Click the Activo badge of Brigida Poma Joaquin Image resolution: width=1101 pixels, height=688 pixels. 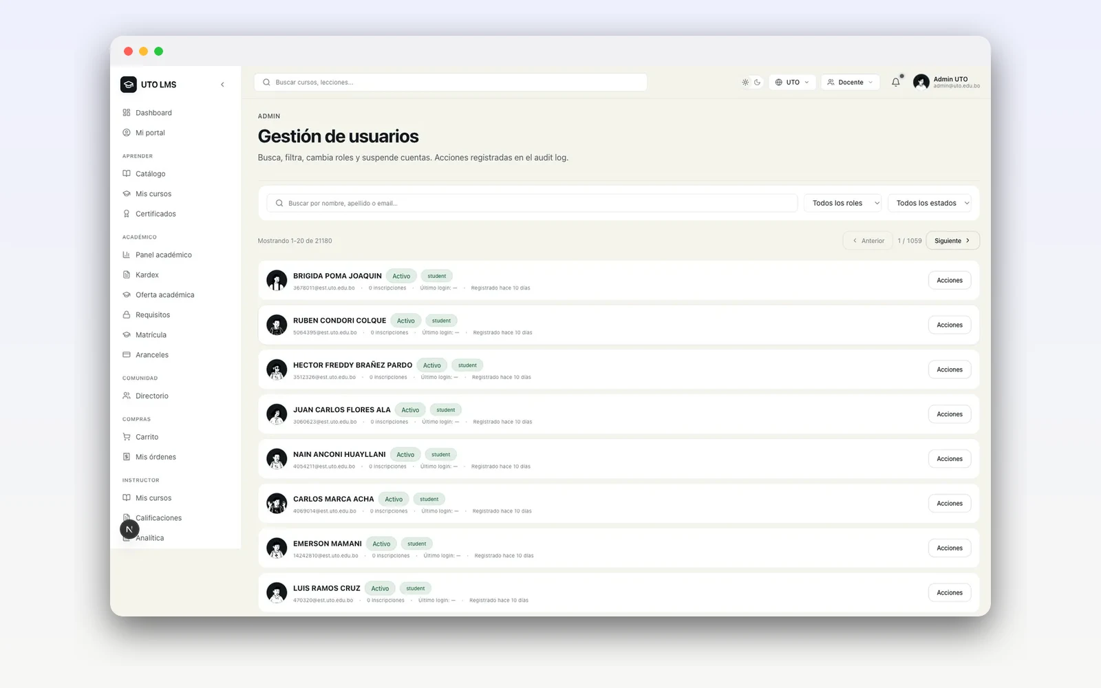pyautogui.click(x=401, y=276)
